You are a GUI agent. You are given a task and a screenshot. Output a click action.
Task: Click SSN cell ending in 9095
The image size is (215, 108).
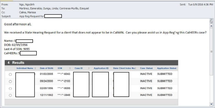click(x=64, y=88)
